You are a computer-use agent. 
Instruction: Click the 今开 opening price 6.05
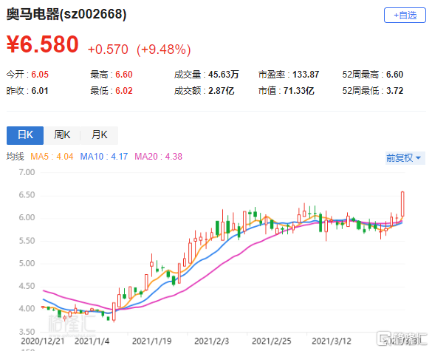pyautogui.click(x=40, y=75)
